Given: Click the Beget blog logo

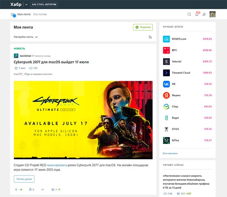Looking at the screenshot, I should [x=166, y=118].
